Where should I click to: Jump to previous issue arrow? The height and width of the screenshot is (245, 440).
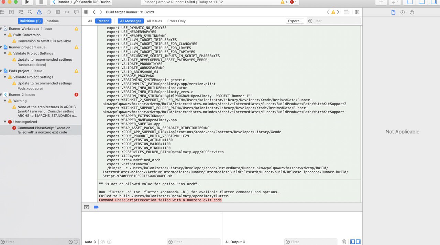tap(328, 12)
